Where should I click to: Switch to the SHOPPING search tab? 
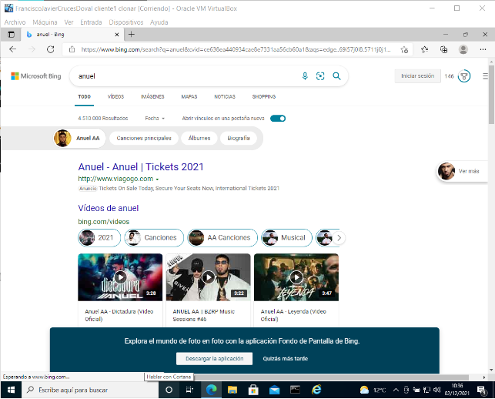point(264,97)
